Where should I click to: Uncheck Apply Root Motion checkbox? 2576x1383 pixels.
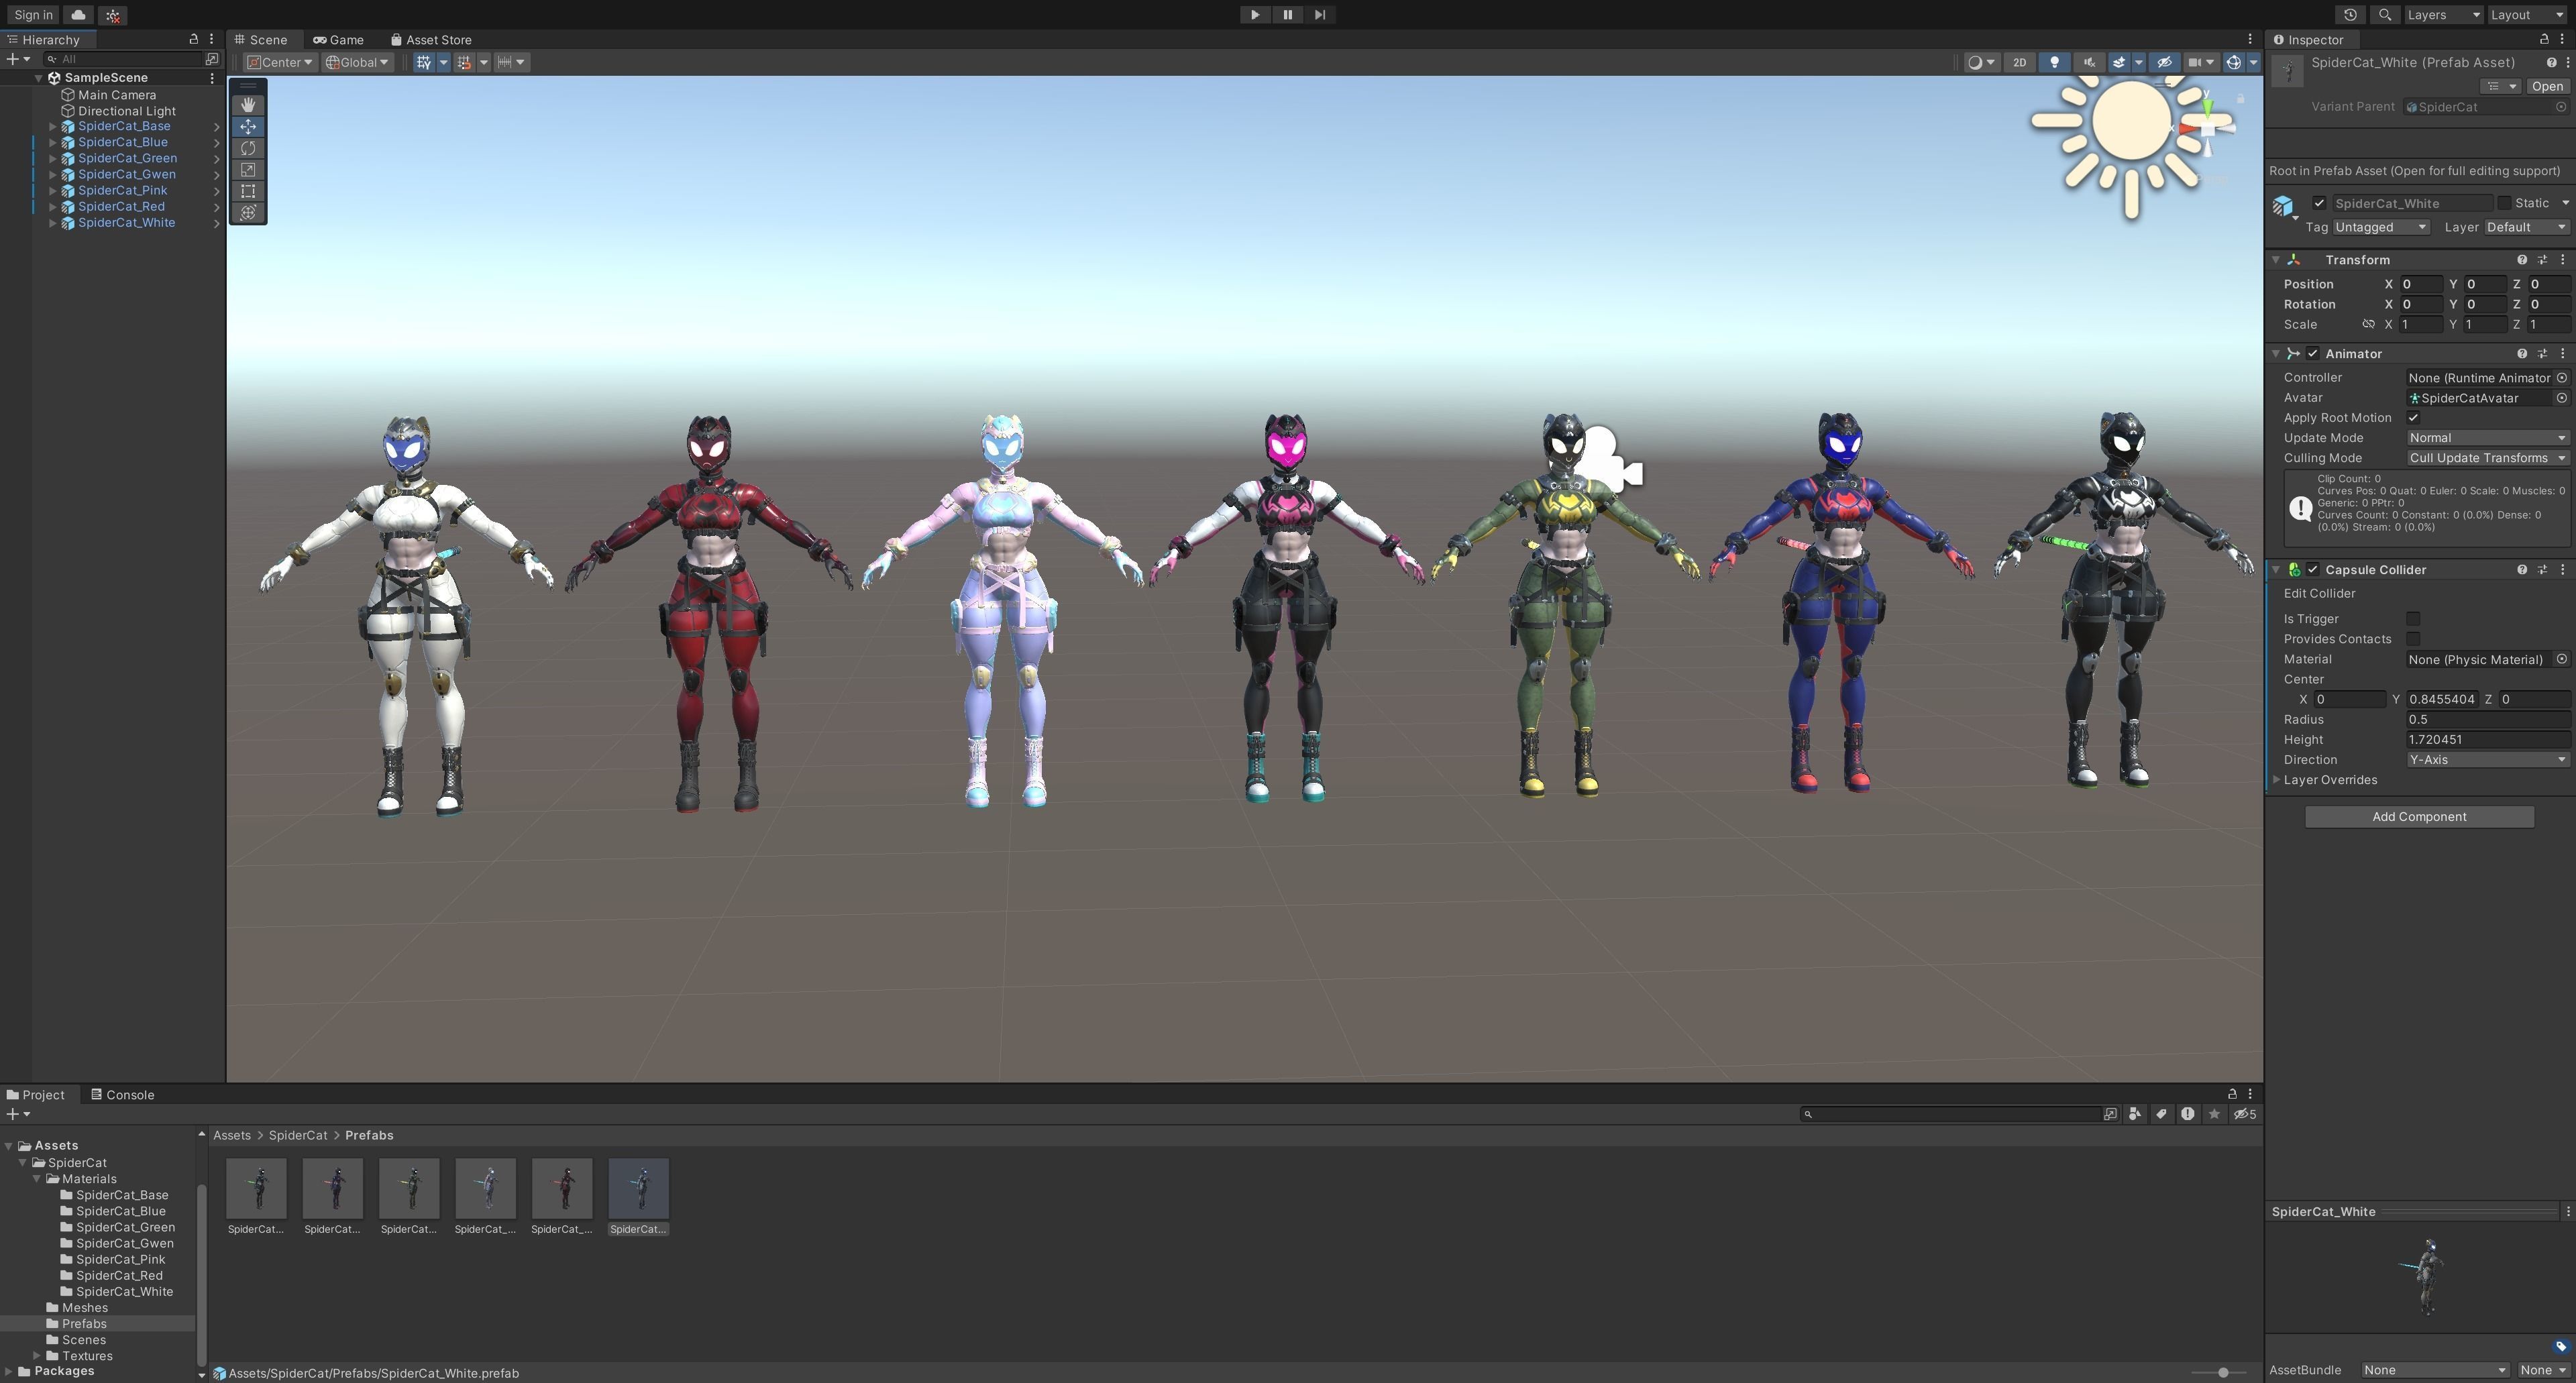coord(2413,418)
